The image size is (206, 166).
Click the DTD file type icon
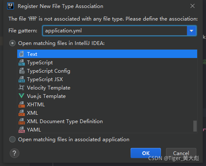tap(21, 121)
